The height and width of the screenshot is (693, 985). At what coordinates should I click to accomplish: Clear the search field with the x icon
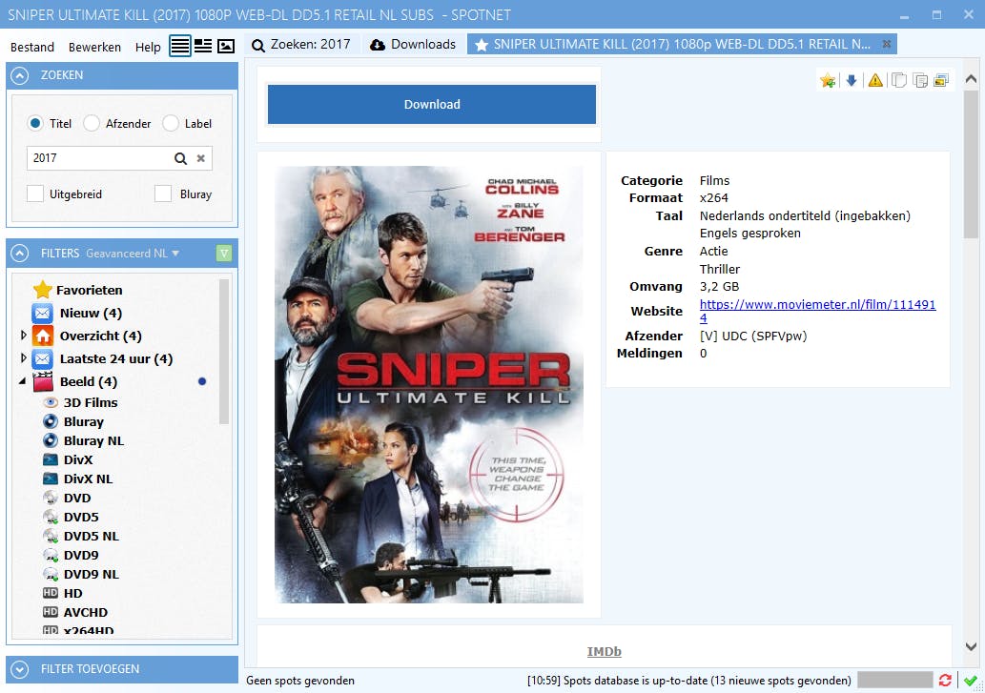pyautogui.click(x=201, y=158)
